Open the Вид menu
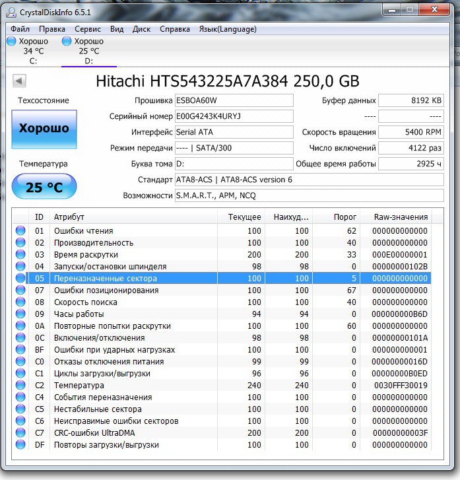 117,29
